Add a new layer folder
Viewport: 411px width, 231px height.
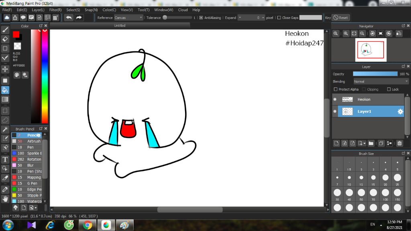[371, 143]
